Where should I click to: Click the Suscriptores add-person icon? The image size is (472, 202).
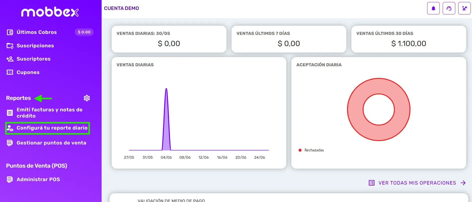(10, 59)
